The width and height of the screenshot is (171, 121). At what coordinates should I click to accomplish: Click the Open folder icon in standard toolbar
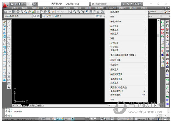[9, 12]
